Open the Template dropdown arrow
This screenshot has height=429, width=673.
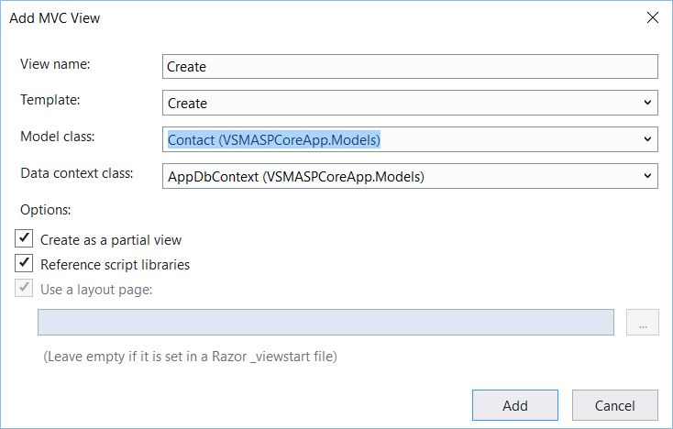(x=647, y=103)
